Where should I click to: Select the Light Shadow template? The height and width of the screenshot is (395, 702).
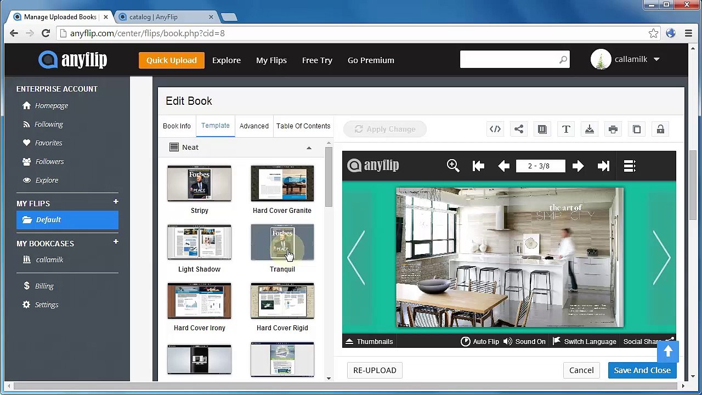(x=199, y=242)
